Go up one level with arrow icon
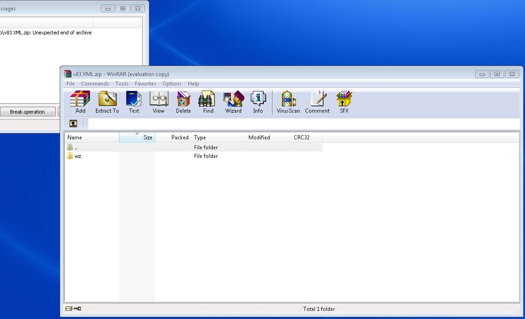The width and height of the screenshot is (525, 319). click(x=73, y=124)
